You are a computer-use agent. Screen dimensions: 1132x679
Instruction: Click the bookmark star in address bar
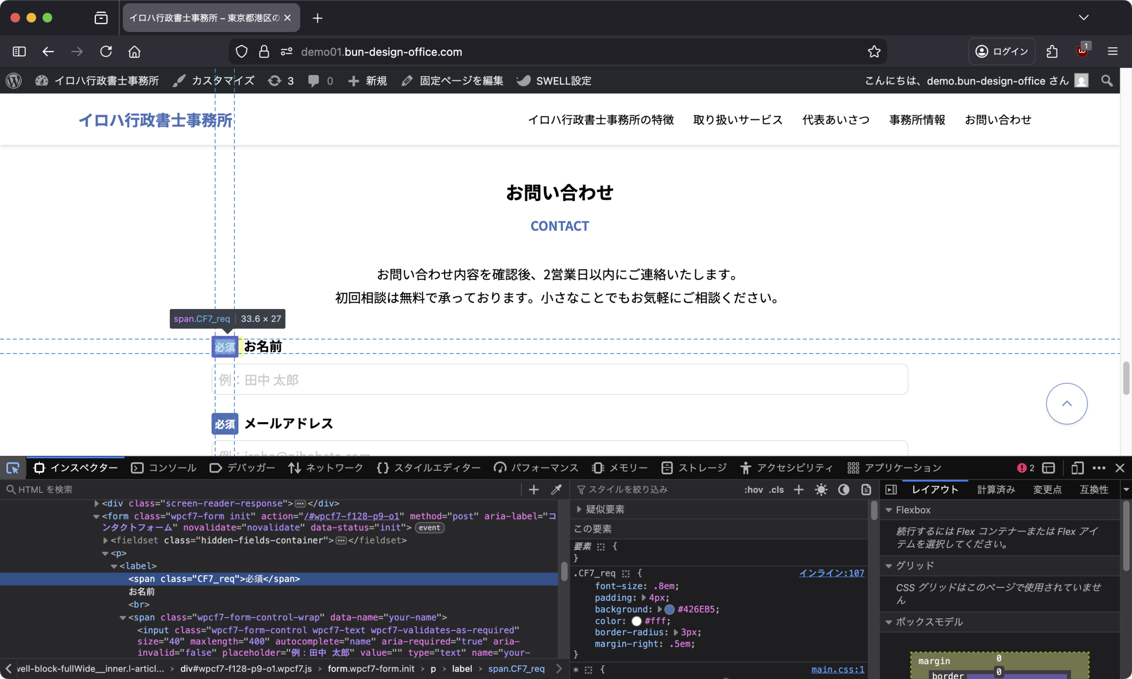point(874,52)
